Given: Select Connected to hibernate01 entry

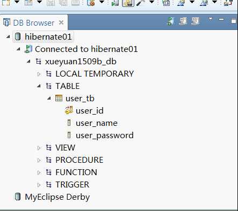Looking at the screenshot, I should (x=86, y=49).
